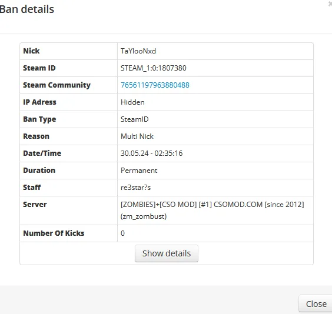Click the Ban details heading
The image size is (332, 314).
pos(27,9)
